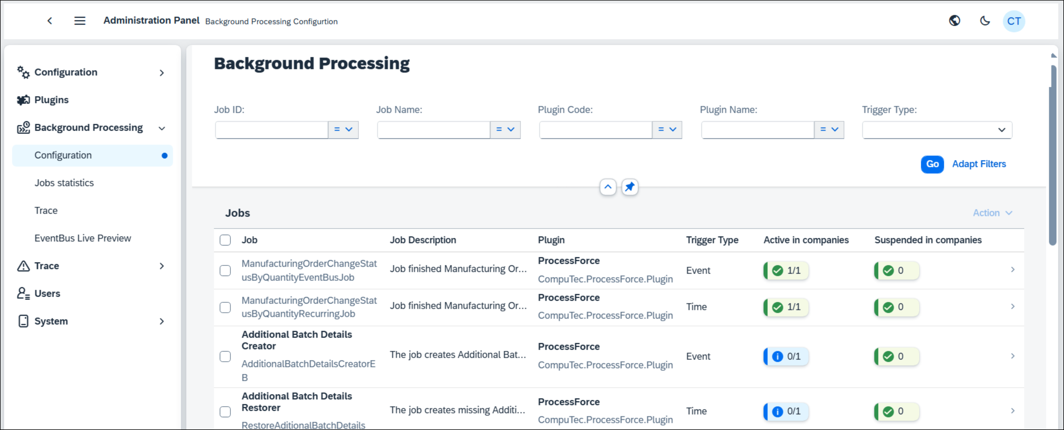This screenshot has width=1064, height=430.
Task: Click the pin filter bar icon
Action: [629, 187]
